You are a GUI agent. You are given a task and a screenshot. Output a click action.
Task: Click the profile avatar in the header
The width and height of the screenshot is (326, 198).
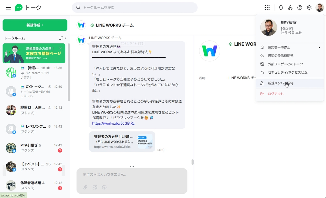(x=319, y=8)
